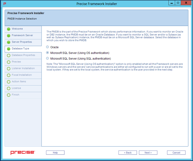Go back with the Back button
Image resolution: width=193 pixels, height=161 pixels.
coord(128,153)
